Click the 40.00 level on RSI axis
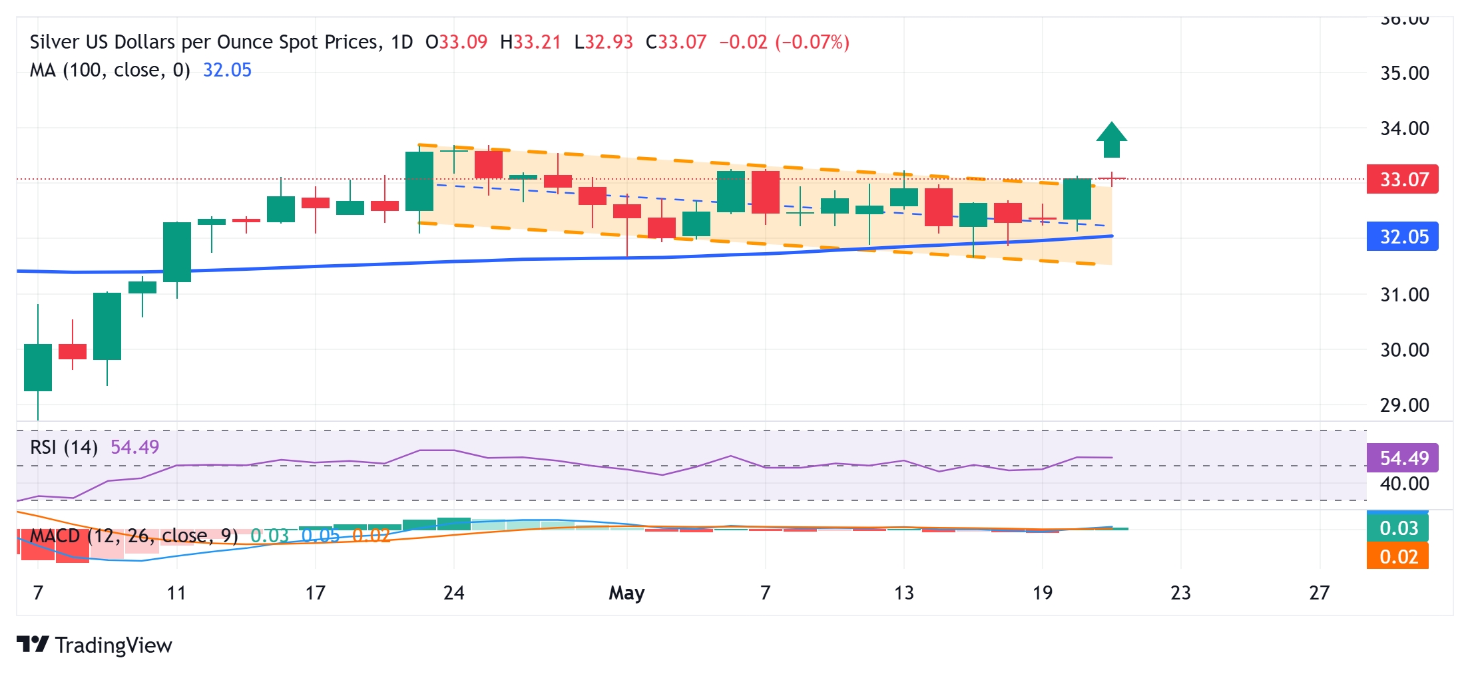The image size is (1470, 674). pos(1404,484)
